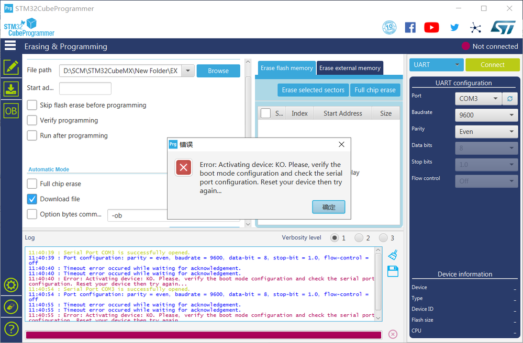Open the ST Facebook page

pyautogui.click(x=410, y=27)
